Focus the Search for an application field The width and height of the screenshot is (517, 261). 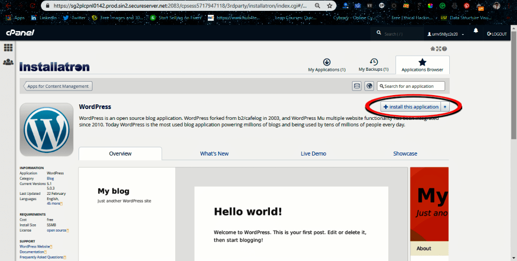[x=411, y=86]
